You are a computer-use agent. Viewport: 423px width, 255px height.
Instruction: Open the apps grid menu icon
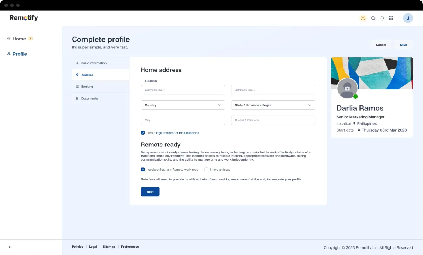click(391, 18)
